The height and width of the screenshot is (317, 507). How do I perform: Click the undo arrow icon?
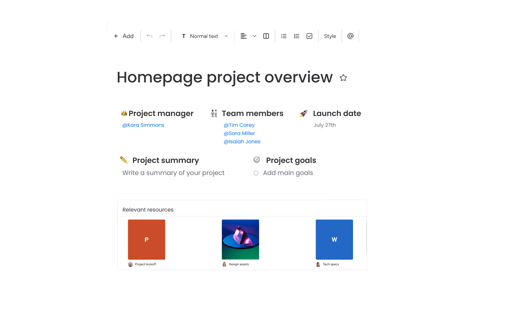pos(149,36)
